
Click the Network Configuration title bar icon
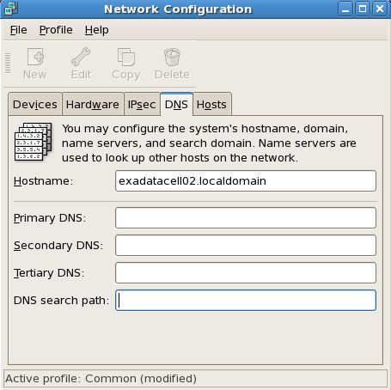pyautogui.click(x=11, y=9)
